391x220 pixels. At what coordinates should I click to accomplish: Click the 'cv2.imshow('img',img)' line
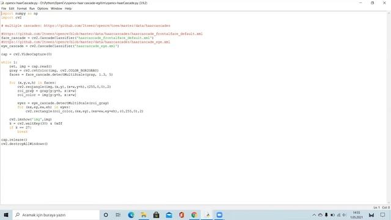(31, 119)
